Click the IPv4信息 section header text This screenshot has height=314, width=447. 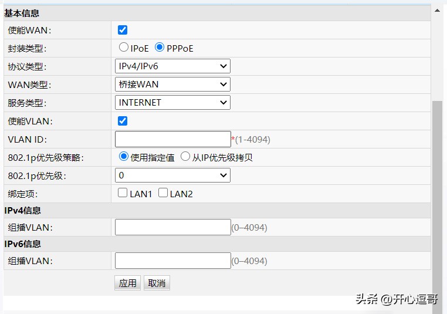(22, 211)
